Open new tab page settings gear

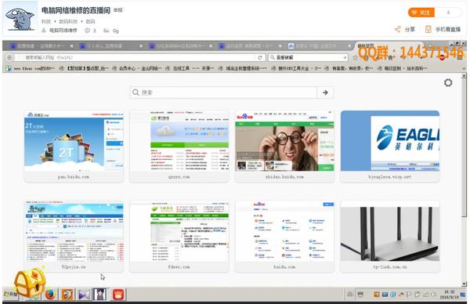point(448,83)
